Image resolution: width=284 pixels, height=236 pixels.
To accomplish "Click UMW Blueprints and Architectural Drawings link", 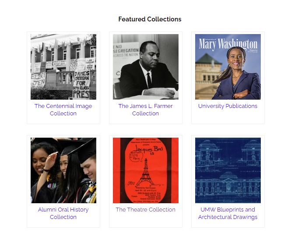I will [228, 213].
